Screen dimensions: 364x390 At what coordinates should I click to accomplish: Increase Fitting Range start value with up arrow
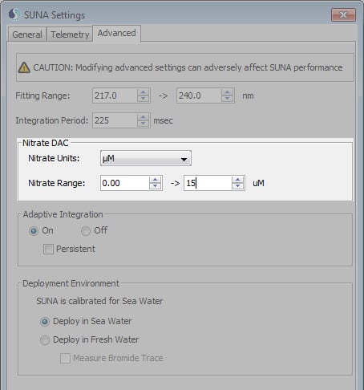point(144,92)
